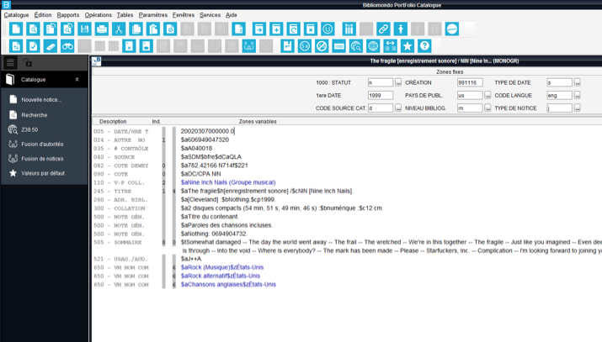Click the books on shelf icon

click(349, 29)
